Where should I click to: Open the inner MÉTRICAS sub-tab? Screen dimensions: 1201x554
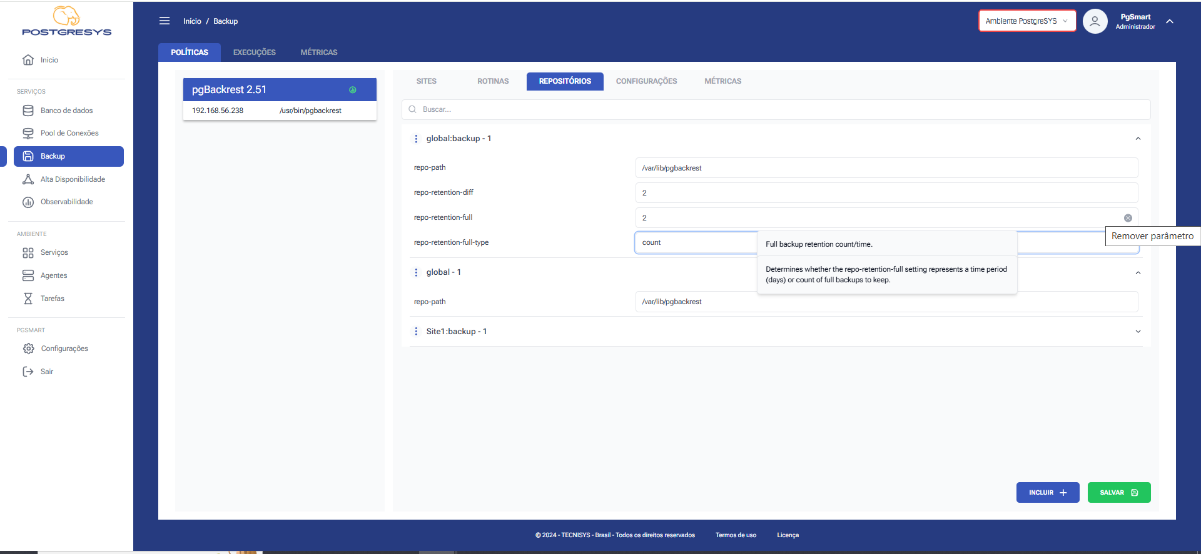tap(722, 81)
